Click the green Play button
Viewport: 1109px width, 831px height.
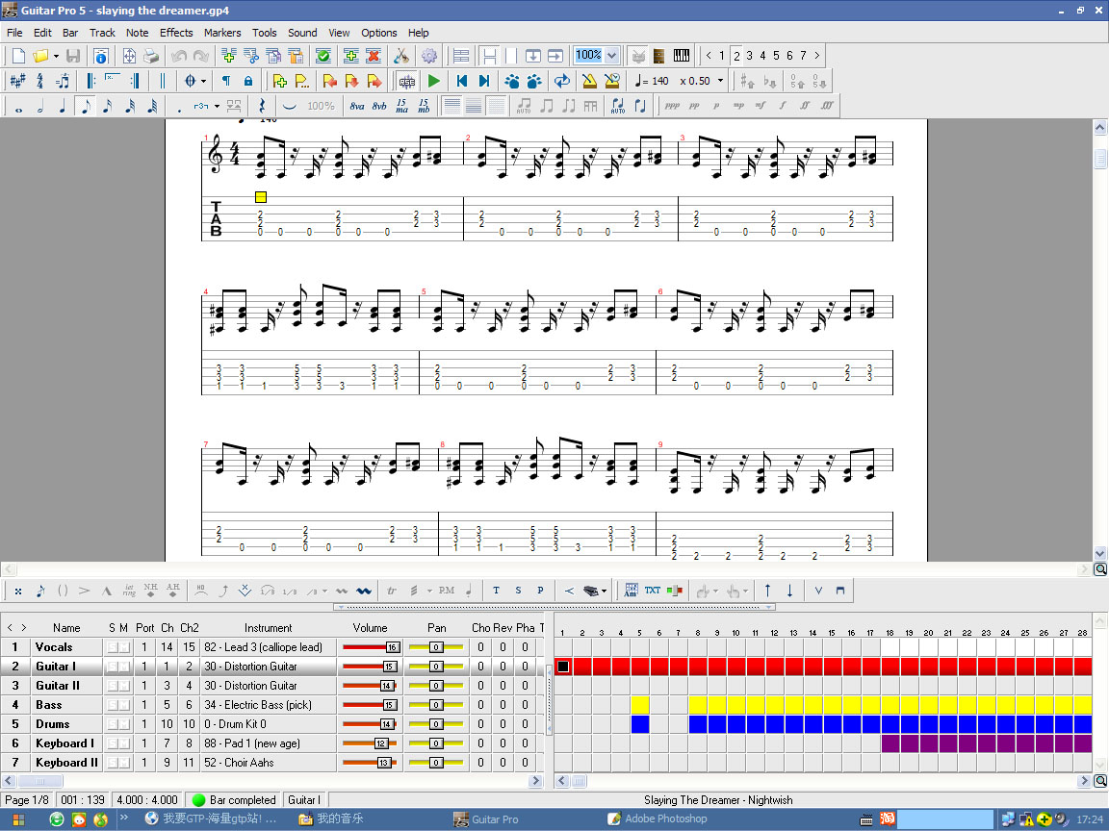click(434, 81)
